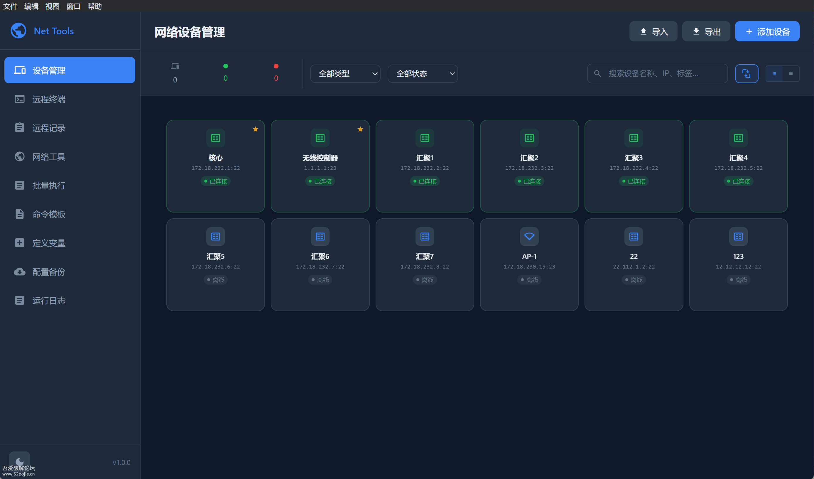814x479 pixels.
Task: Open the 设备管理 sidebar panel
Action: pos(48,70)
